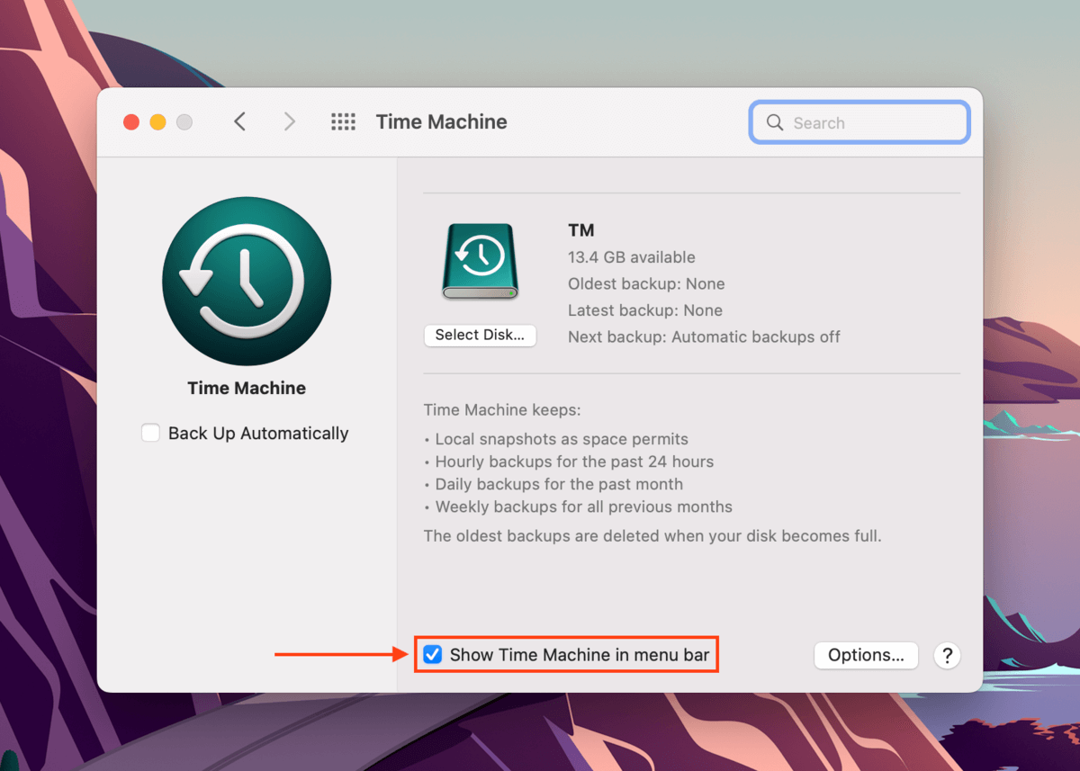Click the Time Machine window title
The height and width of the screenshot is (771, 1080).
coord(441,121)
